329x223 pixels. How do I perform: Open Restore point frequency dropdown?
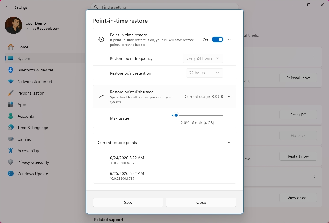pos(203,58)
